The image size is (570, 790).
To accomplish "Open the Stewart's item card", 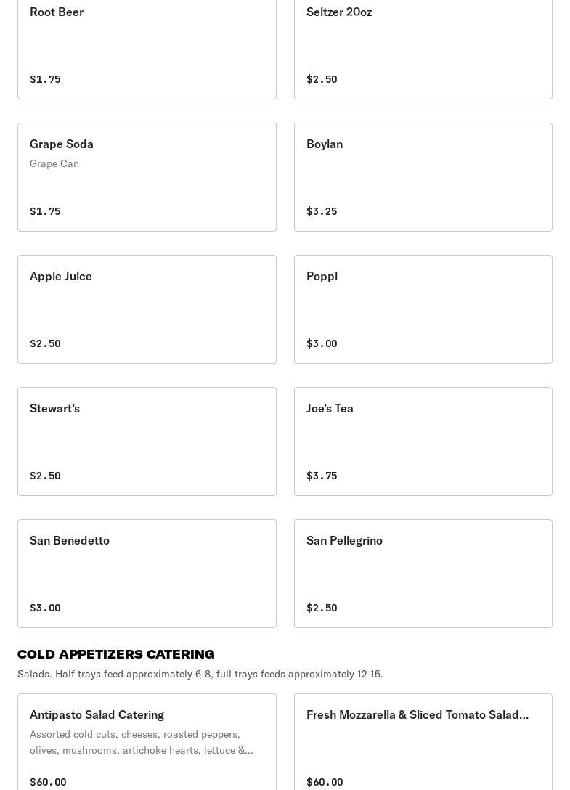I will pyautogui.click(x=147, y=441).
